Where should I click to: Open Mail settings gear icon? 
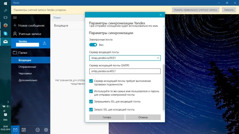pyautogui.click(x=46, y=130)
